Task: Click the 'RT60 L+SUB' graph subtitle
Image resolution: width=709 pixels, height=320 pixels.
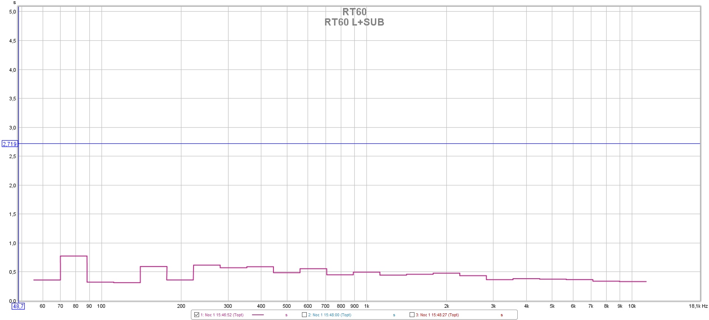Action: click(354, 22)
